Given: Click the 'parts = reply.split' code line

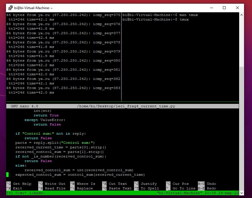Looking at the screenshot, I should tap(55, 143).
